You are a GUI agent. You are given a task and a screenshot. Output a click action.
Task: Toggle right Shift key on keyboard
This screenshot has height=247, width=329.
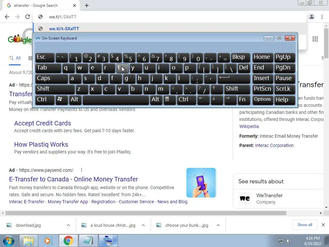237,89
